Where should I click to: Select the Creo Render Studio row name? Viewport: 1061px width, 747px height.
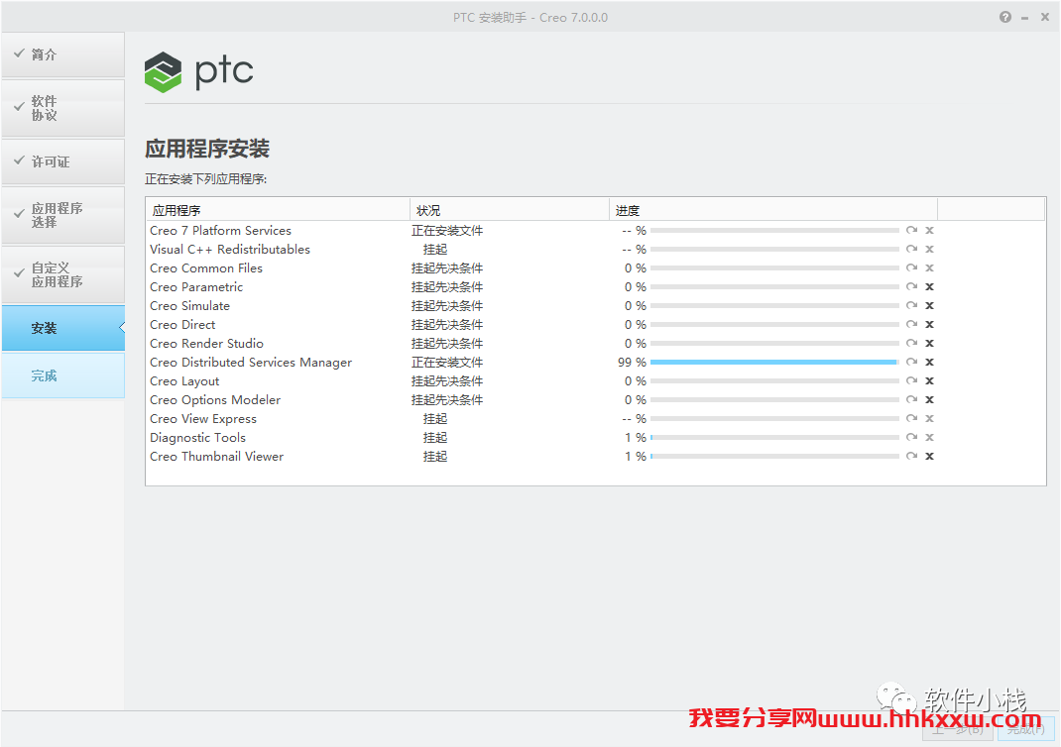point(206,344)
